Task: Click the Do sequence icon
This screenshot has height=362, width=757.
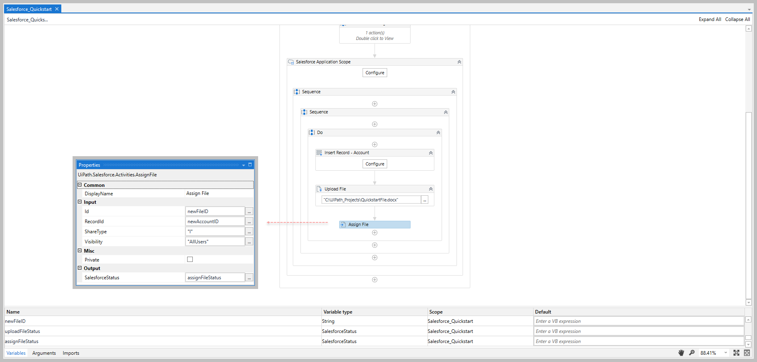Action: point(312,132)
